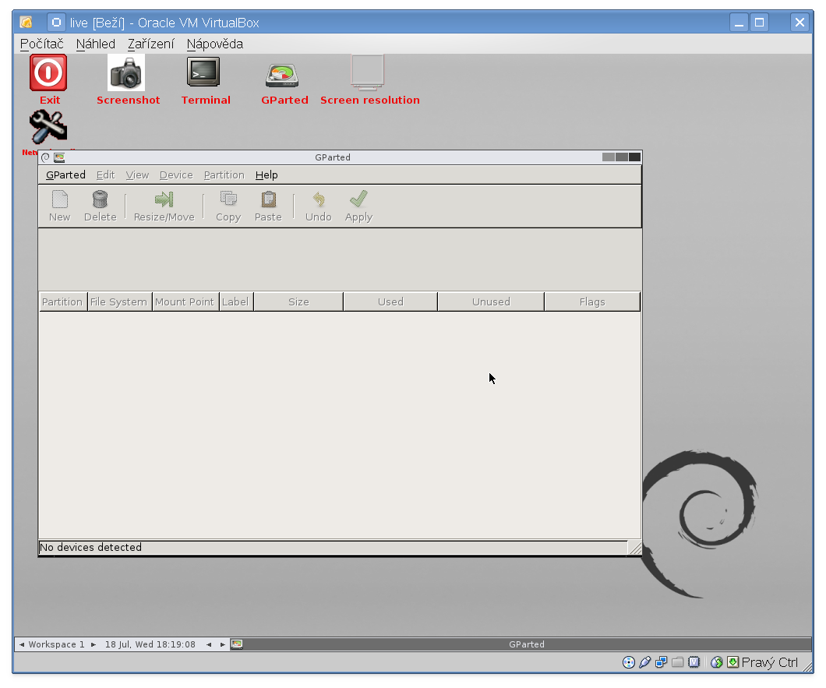826x688 pixels.
Task: Click the VirtualBox optical disk status icon
Action: point(628,662)
